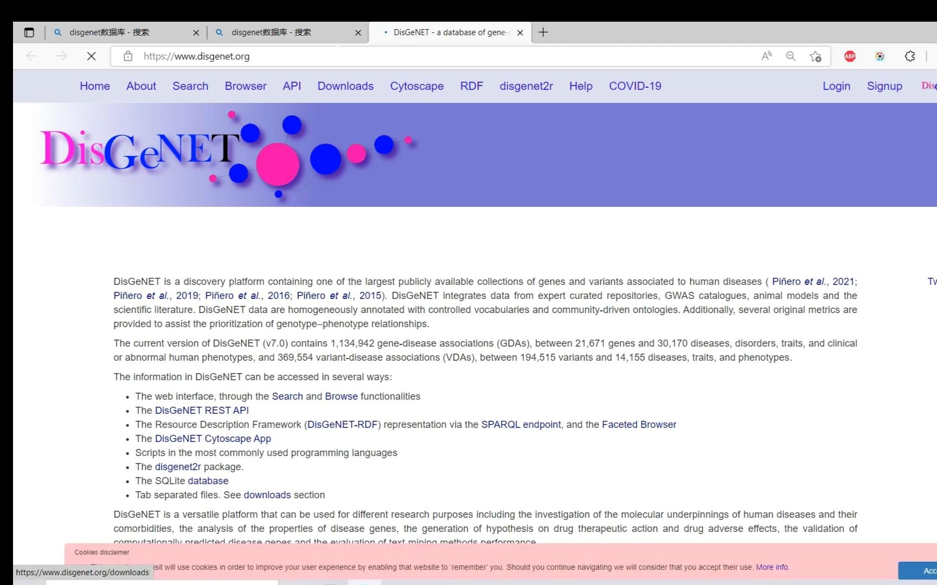Click the DisGeNET logo banner
Screen dimensions: 937x585
point(228,155)
